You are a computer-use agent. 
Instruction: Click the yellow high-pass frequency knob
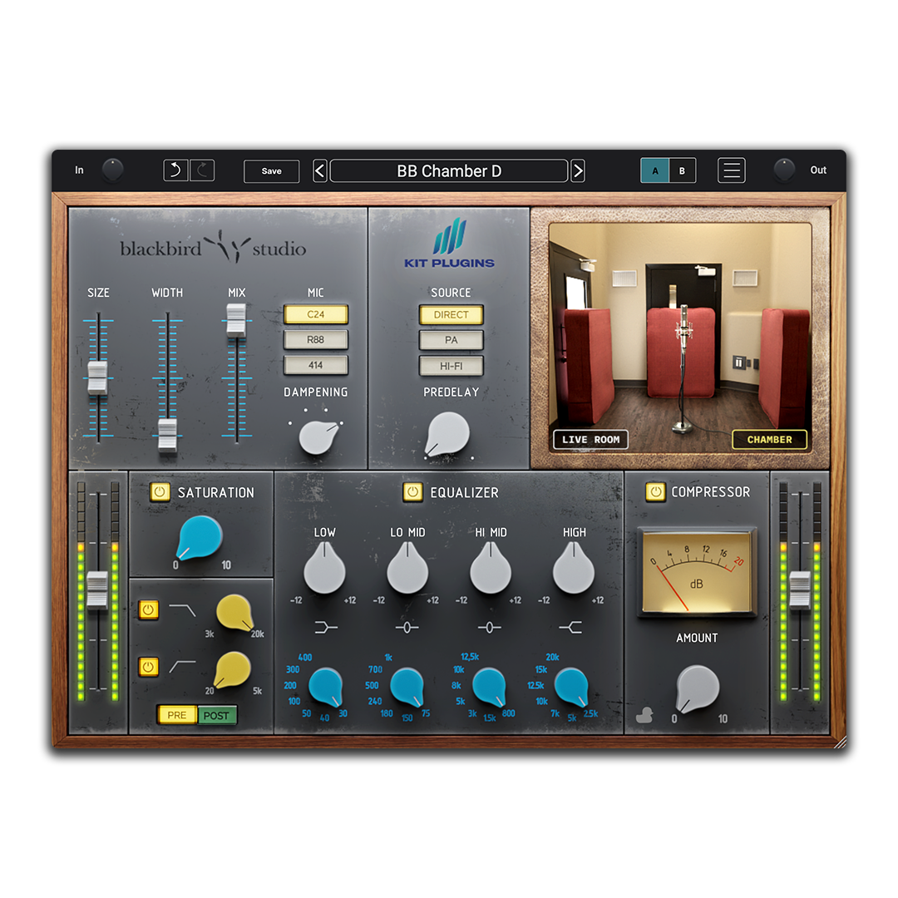pyautogui.click(x=232, y=669)
